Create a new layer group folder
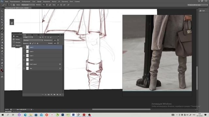Screen dimensions: 209x117 [55, 95]
